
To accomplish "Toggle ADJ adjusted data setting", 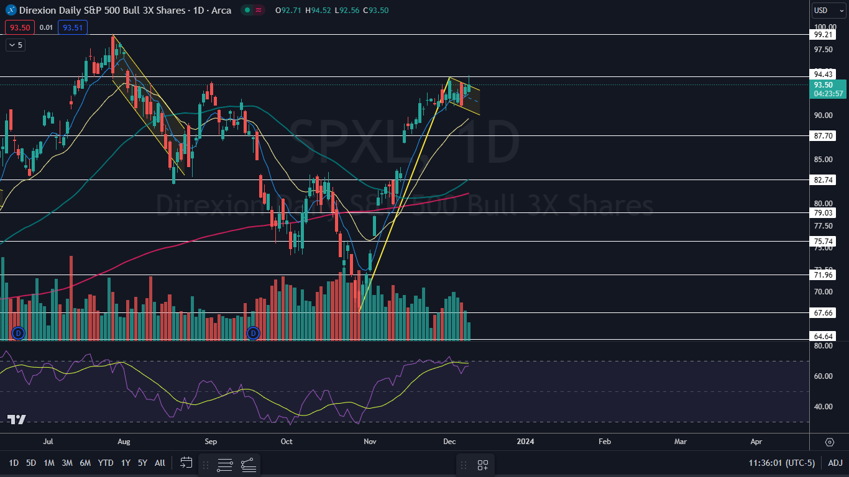I will tap(835, 463).
